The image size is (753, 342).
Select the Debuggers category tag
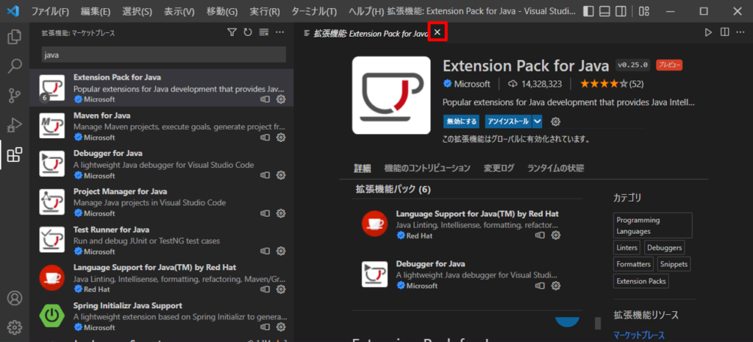[x=664, y=248]
